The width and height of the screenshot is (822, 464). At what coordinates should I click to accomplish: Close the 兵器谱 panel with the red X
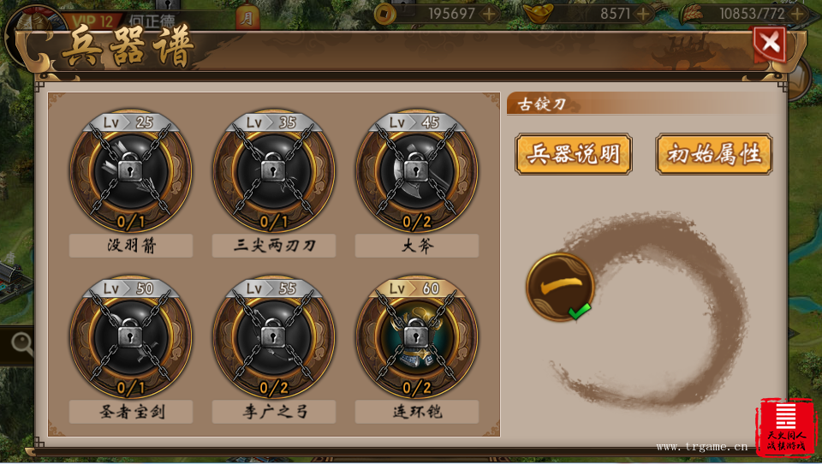770,43
